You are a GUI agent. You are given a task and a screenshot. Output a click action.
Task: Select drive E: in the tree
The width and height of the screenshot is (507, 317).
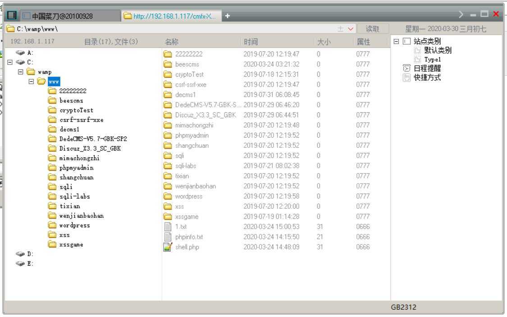pos(30,264)
